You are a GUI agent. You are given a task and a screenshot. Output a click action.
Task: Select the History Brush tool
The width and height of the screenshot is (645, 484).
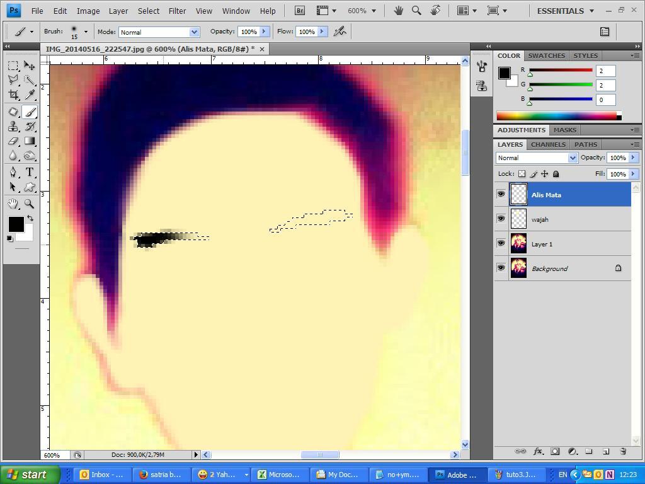pos(29,126)
